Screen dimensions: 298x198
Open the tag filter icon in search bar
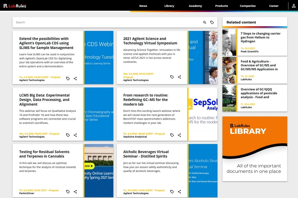[x=212, y=22]
